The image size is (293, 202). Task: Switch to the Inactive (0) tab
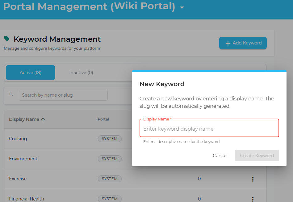click(x=81, y=73)
